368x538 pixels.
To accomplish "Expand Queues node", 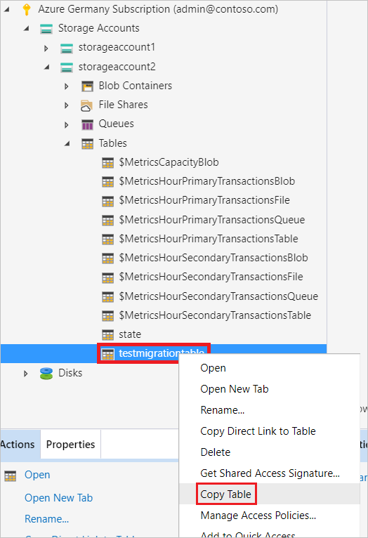I will point(67,125).
